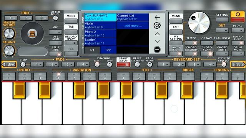Select Turk SURNAY'2 keyboard set
The width and height of the screenshot is (246, 138).
pyautogui.click(x=100, y=17)
